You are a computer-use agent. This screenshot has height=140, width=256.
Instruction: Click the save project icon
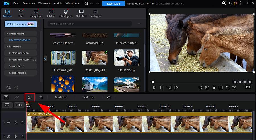86,3
